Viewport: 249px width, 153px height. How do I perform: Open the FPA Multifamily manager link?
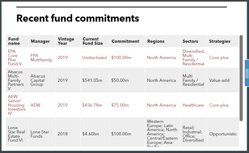pos(41,58)
